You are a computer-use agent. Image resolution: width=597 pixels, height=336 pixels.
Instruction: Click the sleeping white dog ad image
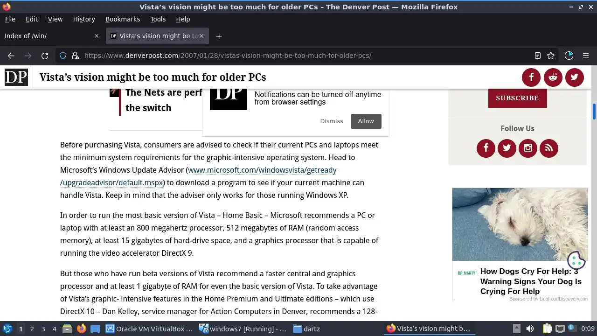[x=520, y=224]
